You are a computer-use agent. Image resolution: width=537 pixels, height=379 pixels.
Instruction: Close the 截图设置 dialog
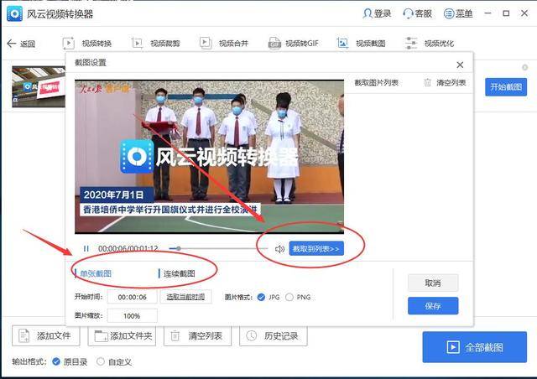(x=460, y=65)
